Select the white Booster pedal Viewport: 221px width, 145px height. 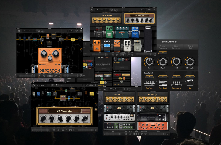pos(127,46)
